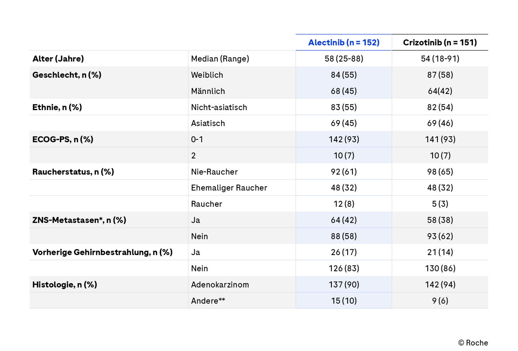Screen dimensions: 518x351
Task: Select Crizotinib's '48 (32)' Ehemaliger Raucher value
Action: (440, 188)
